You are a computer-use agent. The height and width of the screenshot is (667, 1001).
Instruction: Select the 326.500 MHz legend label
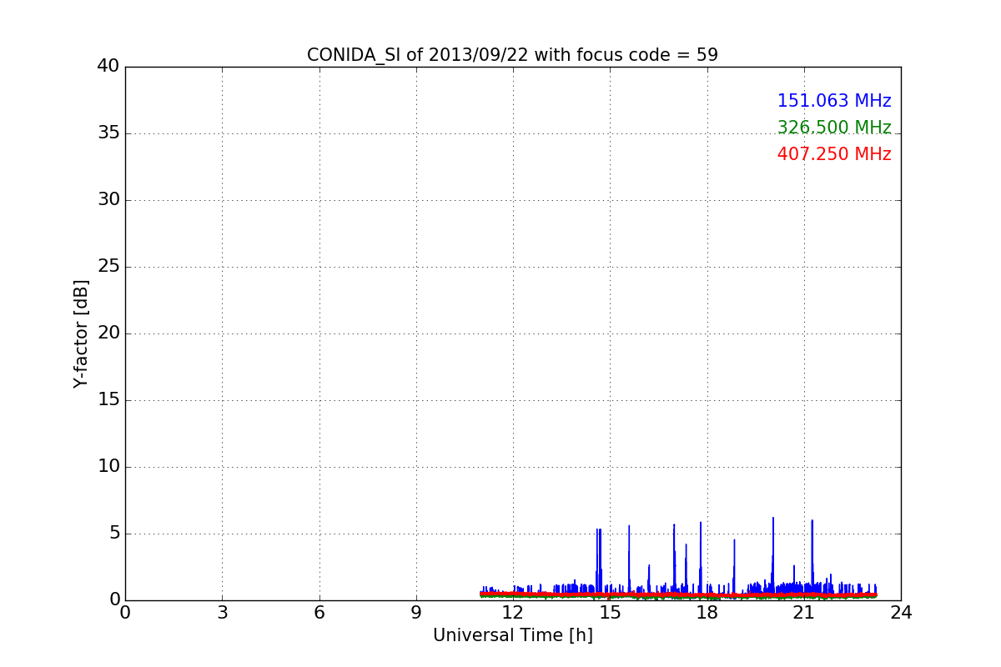(834, 128)
